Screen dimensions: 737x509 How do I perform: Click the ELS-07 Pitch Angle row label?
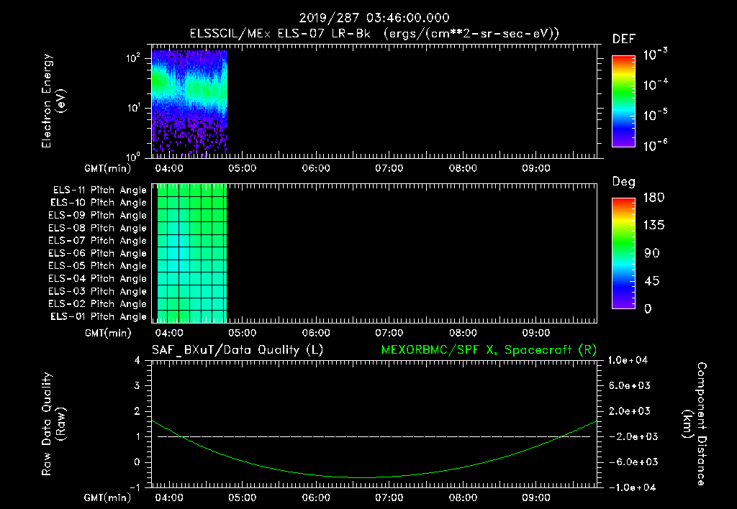point(98,240)
